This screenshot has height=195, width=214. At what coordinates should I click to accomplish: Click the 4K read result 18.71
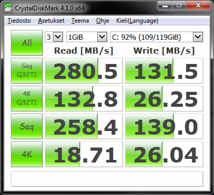pos(84,154)
